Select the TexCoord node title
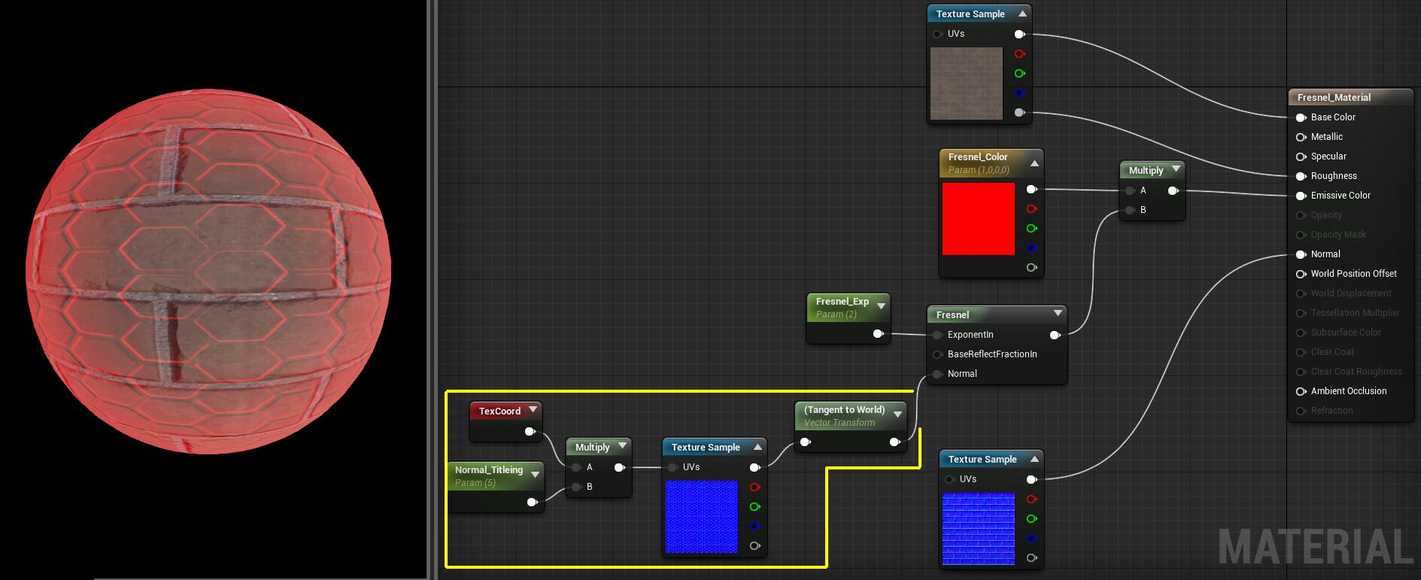The height and width of the screenshot is (580, 1421). click(x=499, y=411)
